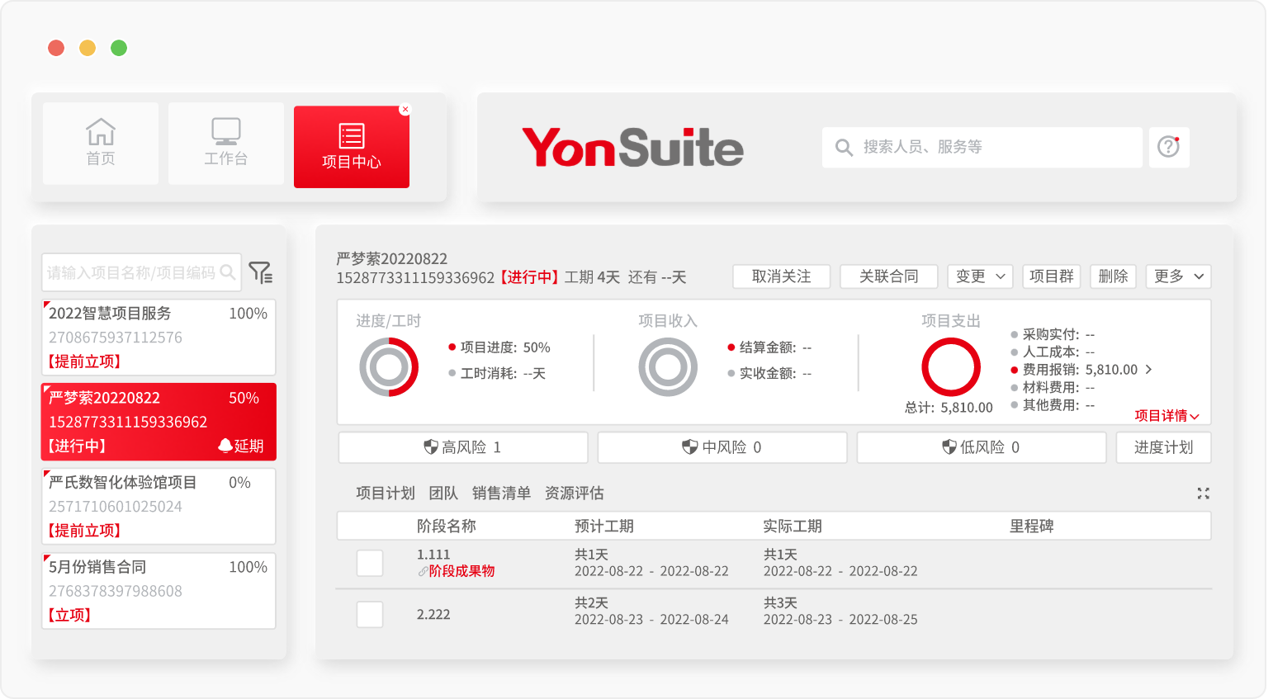1273x699 pixels.
Task: Click the 关联合同 button
Action: click(888, 276)
